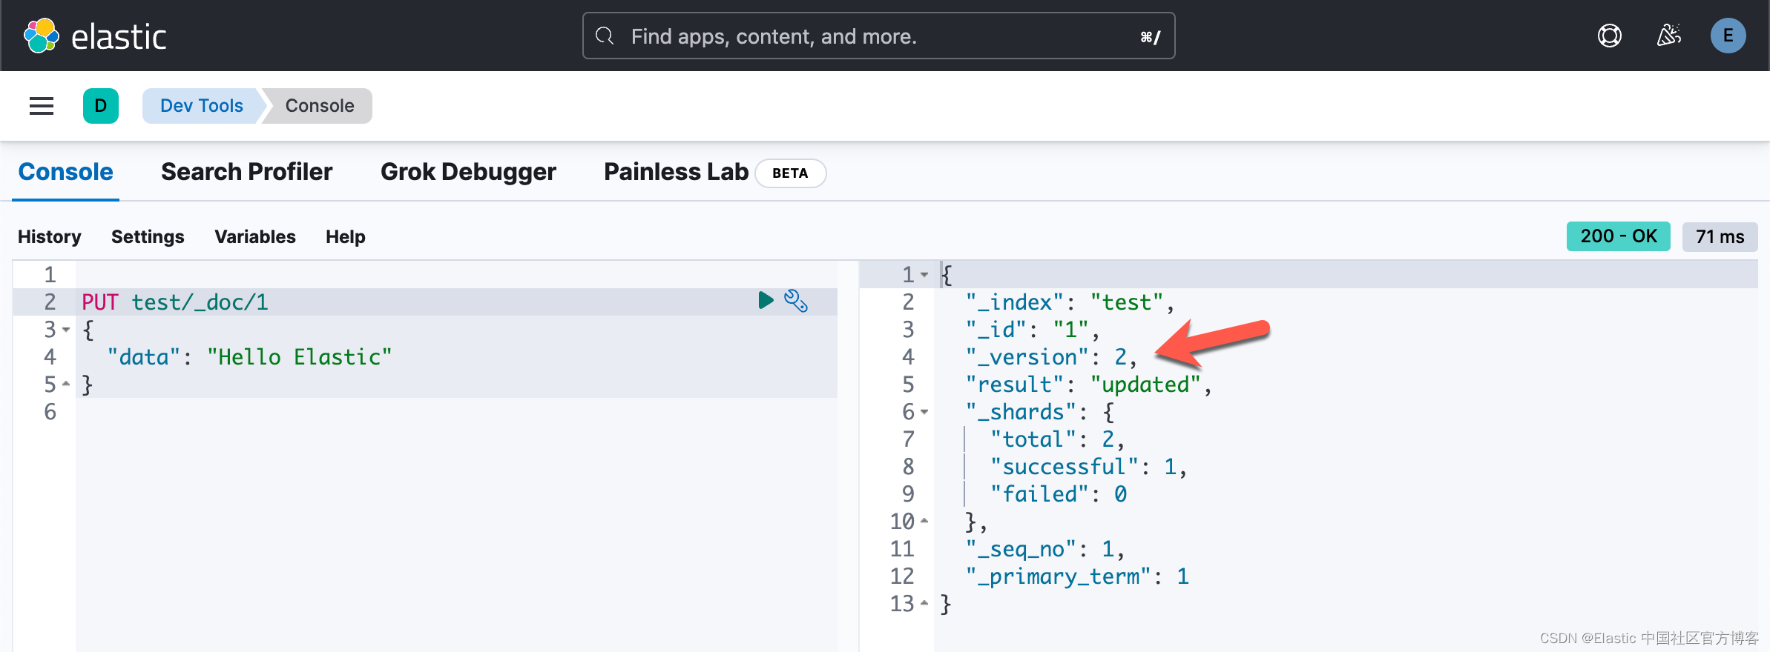Click the "successful": 1 line
1770x652 pixels.
pyautogui.click(x=1088, y=467)
